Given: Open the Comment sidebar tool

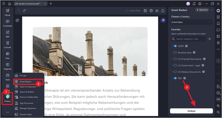Looking at the screenshot, I should pyautogui.click(x=8, y=23).
